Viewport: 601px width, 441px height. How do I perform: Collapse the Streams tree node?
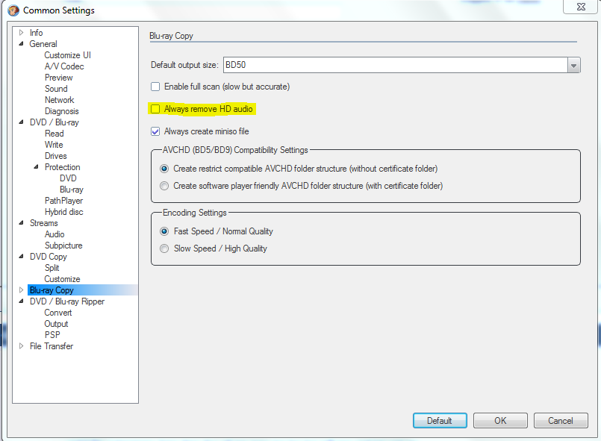tap(21, 223)
